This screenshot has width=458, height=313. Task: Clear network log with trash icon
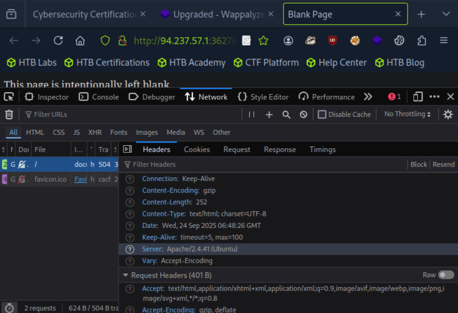click(x=9, y=115)
